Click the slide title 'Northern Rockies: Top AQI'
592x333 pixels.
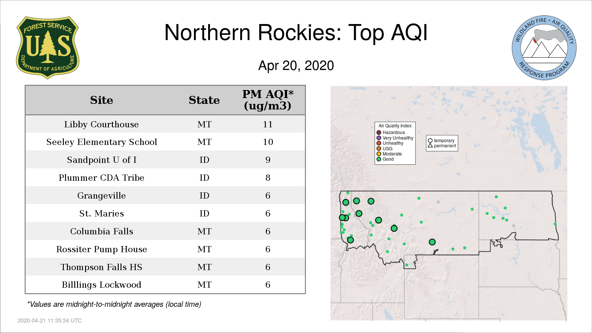296,32
